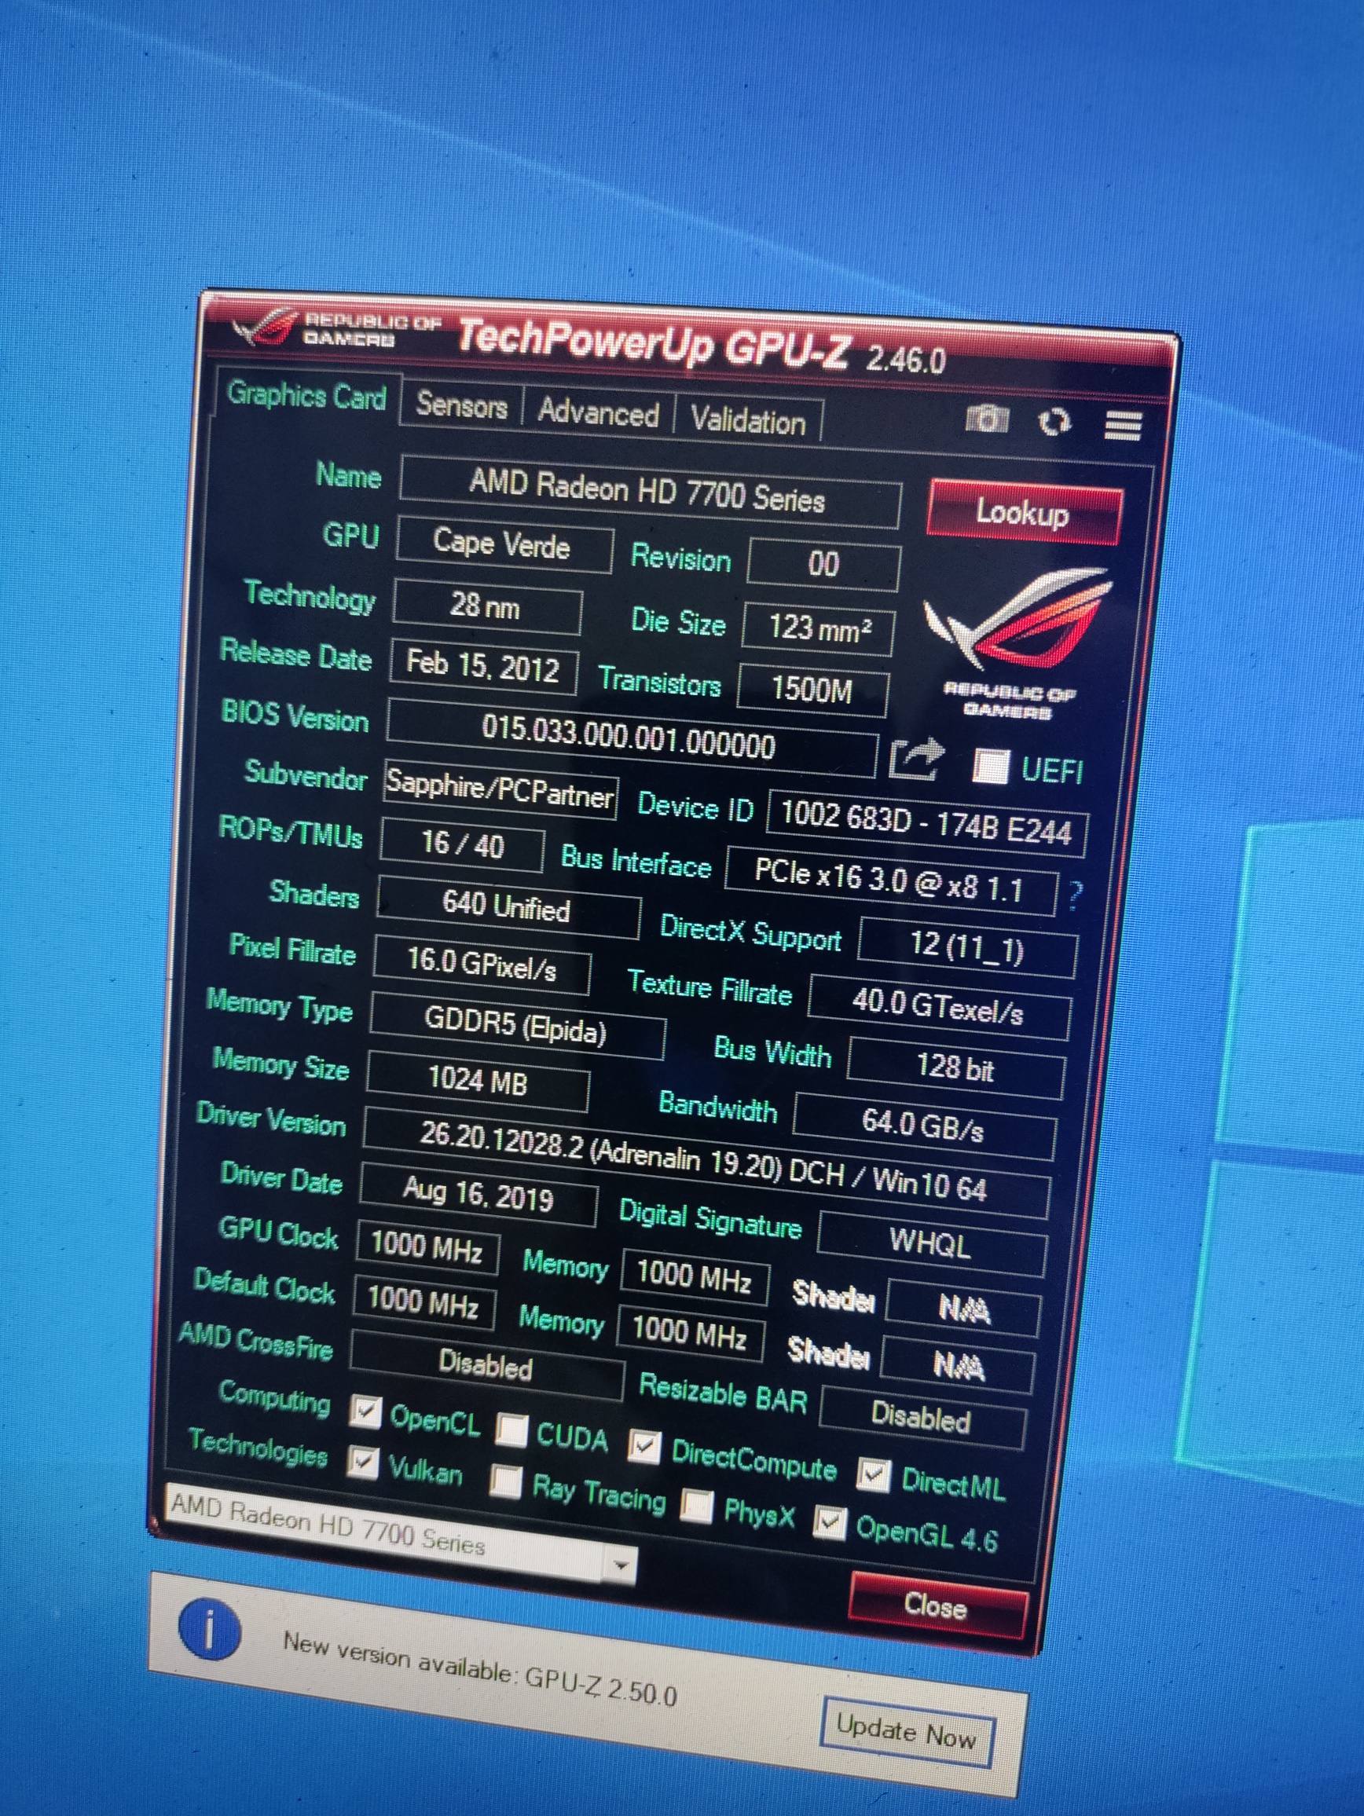
Task: Click the Subvendor Sapphire/PCPartner field
Action: (500, 789)
